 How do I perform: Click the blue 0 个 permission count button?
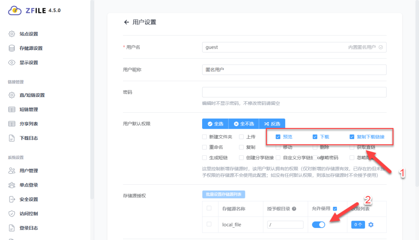point(358,225)
